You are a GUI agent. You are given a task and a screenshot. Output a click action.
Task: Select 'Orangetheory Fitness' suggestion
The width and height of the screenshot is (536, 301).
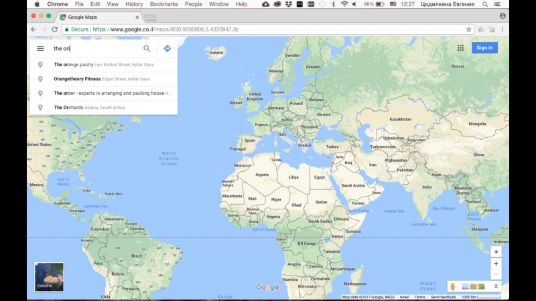[104, 79]
